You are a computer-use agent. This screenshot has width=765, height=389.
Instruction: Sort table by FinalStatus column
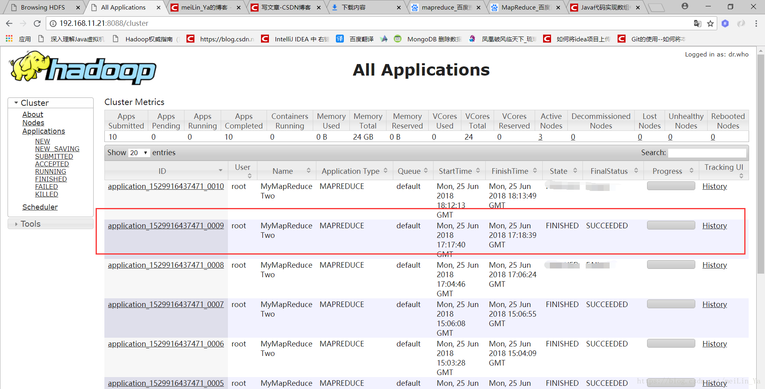(x=636, y=170)
